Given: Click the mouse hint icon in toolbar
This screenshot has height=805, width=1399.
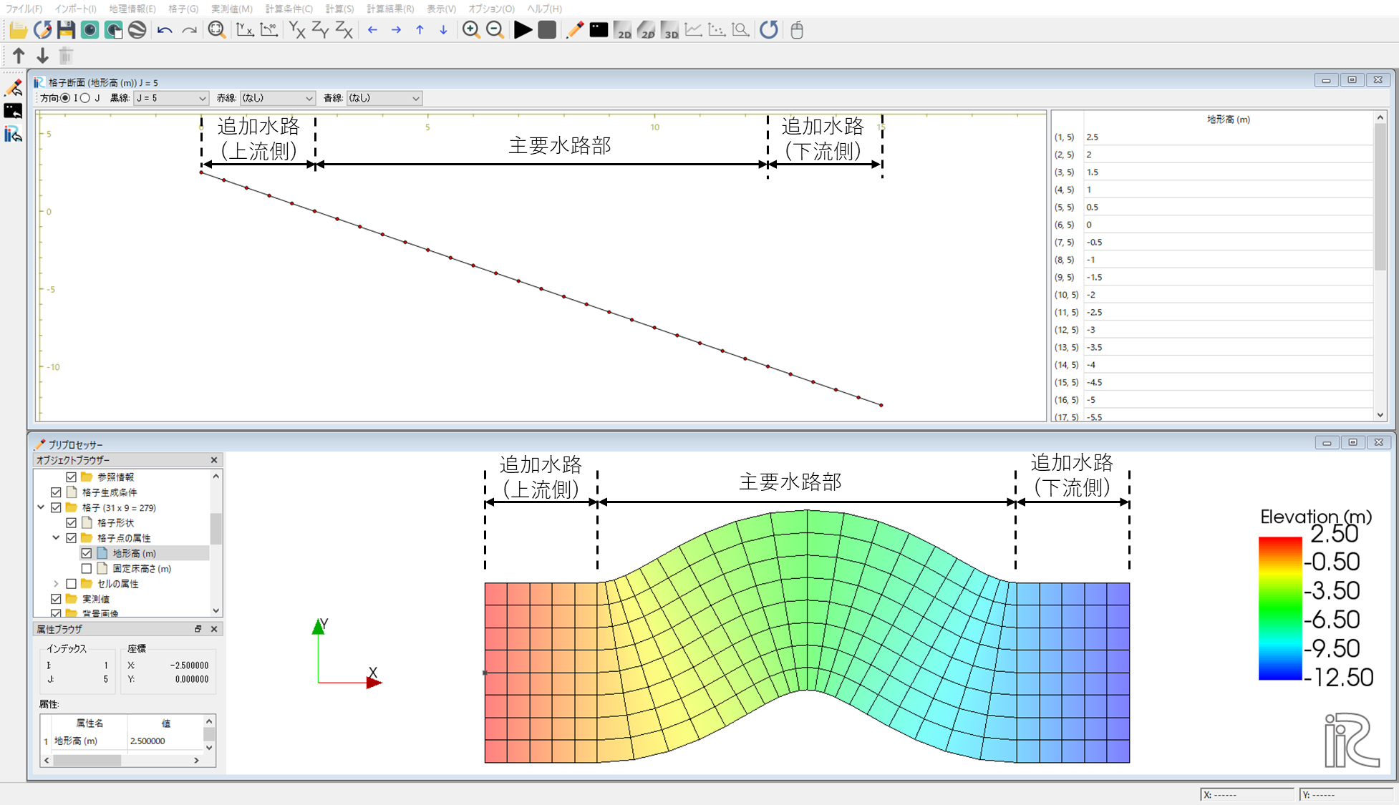Looking at the screenshot, I should point(797,30).
